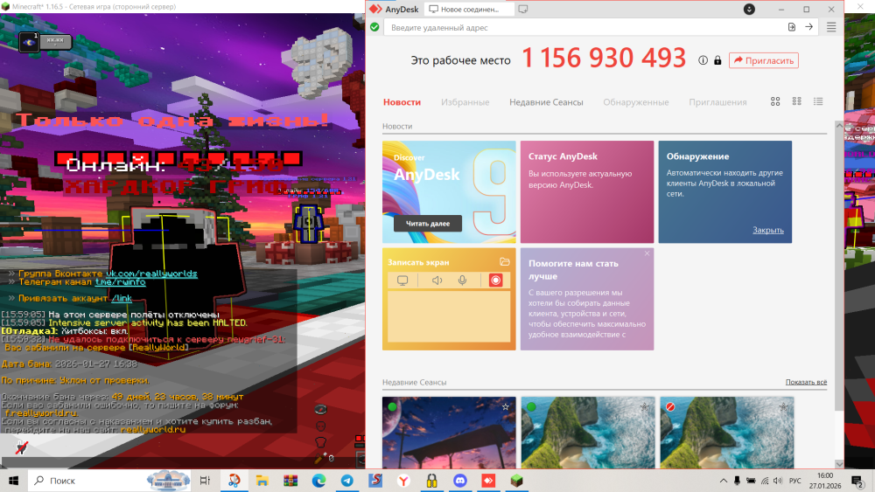Image resolution: width=875 pixels, height=492 pixels.
Task: Click Показать всё link for recent sessions
Action: point(807,382)
